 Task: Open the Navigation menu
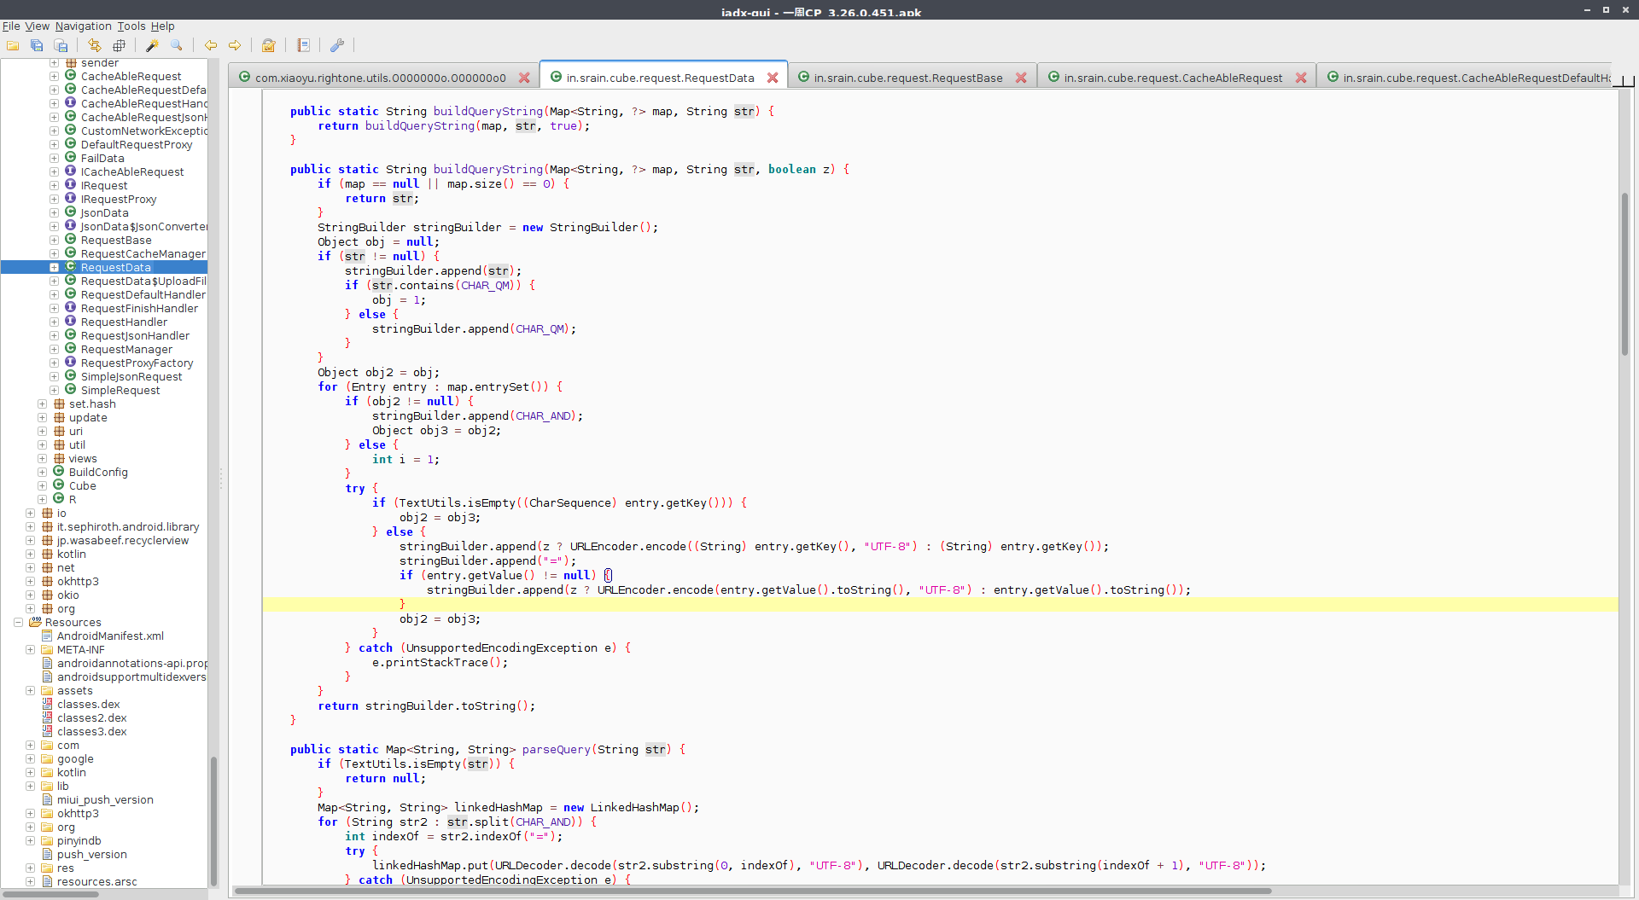83,26
